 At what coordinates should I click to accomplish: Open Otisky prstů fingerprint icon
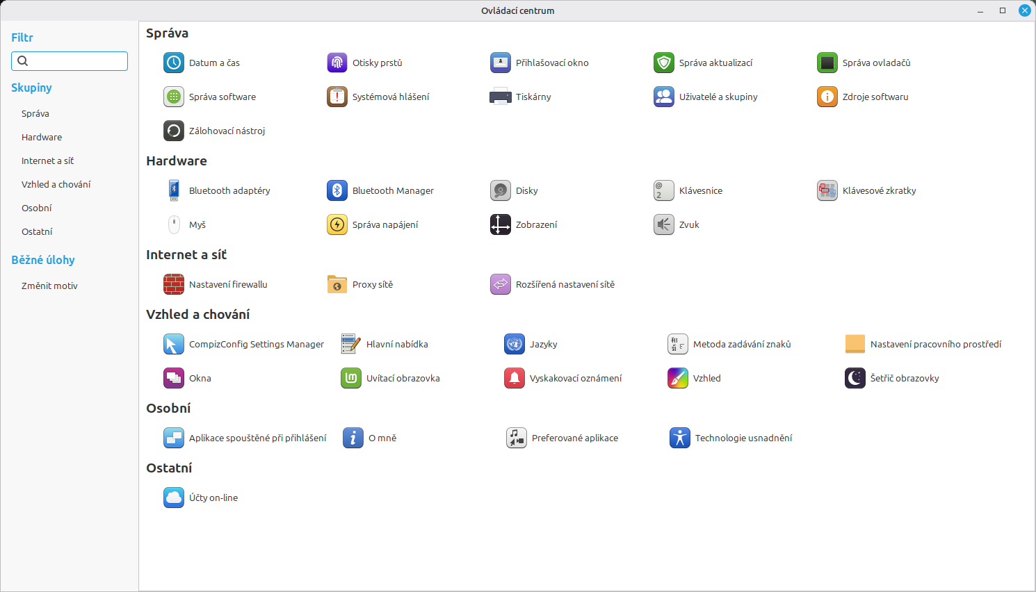(x=337, y=63)
